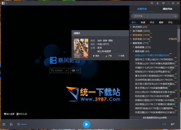
Task: Click the search magnifier icon
Action: pyautogui.click(x=174, y=16)
